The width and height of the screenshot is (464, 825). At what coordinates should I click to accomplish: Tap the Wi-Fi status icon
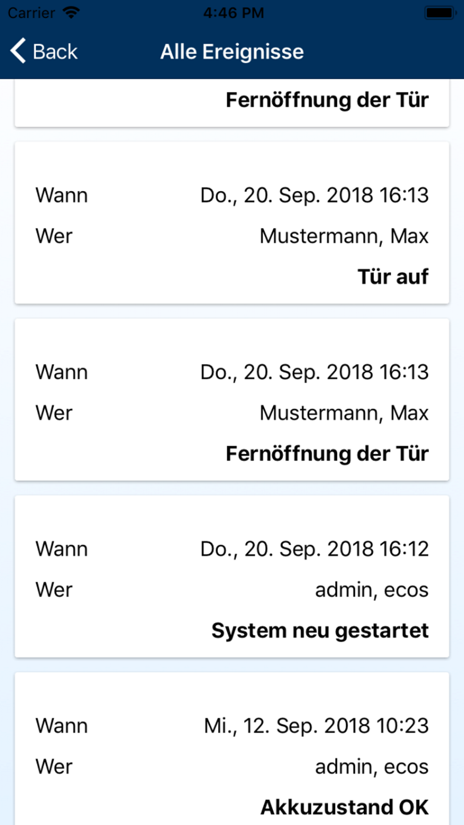pyautogui.click(x=71, y=13)
